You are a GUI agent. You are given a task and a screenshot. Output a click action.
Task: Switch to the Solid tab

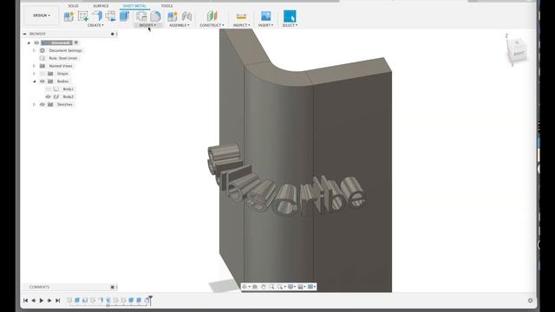click(x=73, y=6)
